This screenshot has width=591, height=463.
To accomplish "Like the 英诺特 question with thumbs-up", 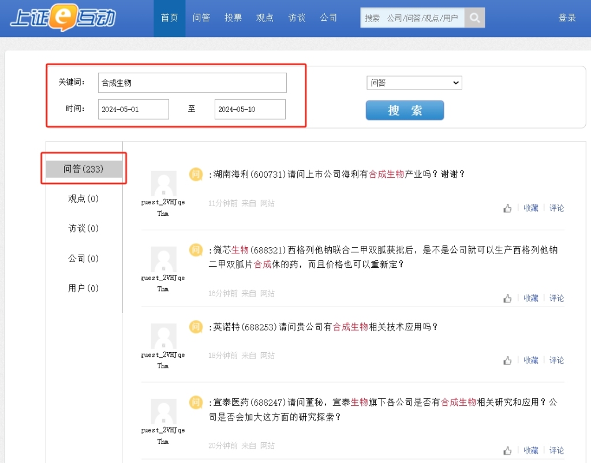I will (x=507, y=360).
